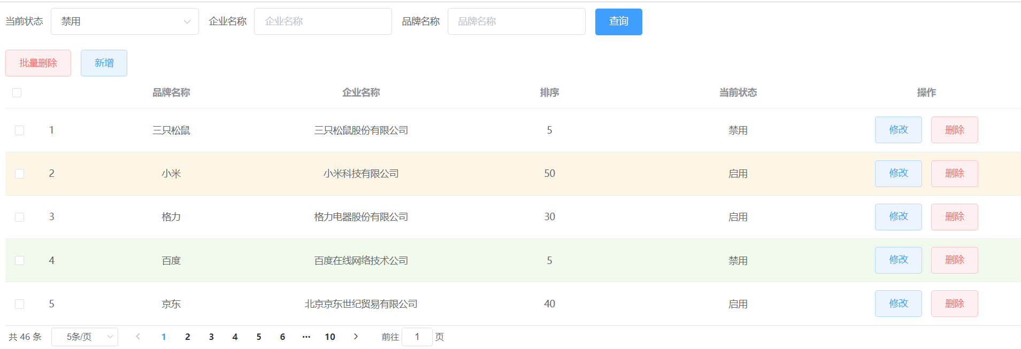
Task: Click 删除 for the 京东 row
Action: (955, 304)
